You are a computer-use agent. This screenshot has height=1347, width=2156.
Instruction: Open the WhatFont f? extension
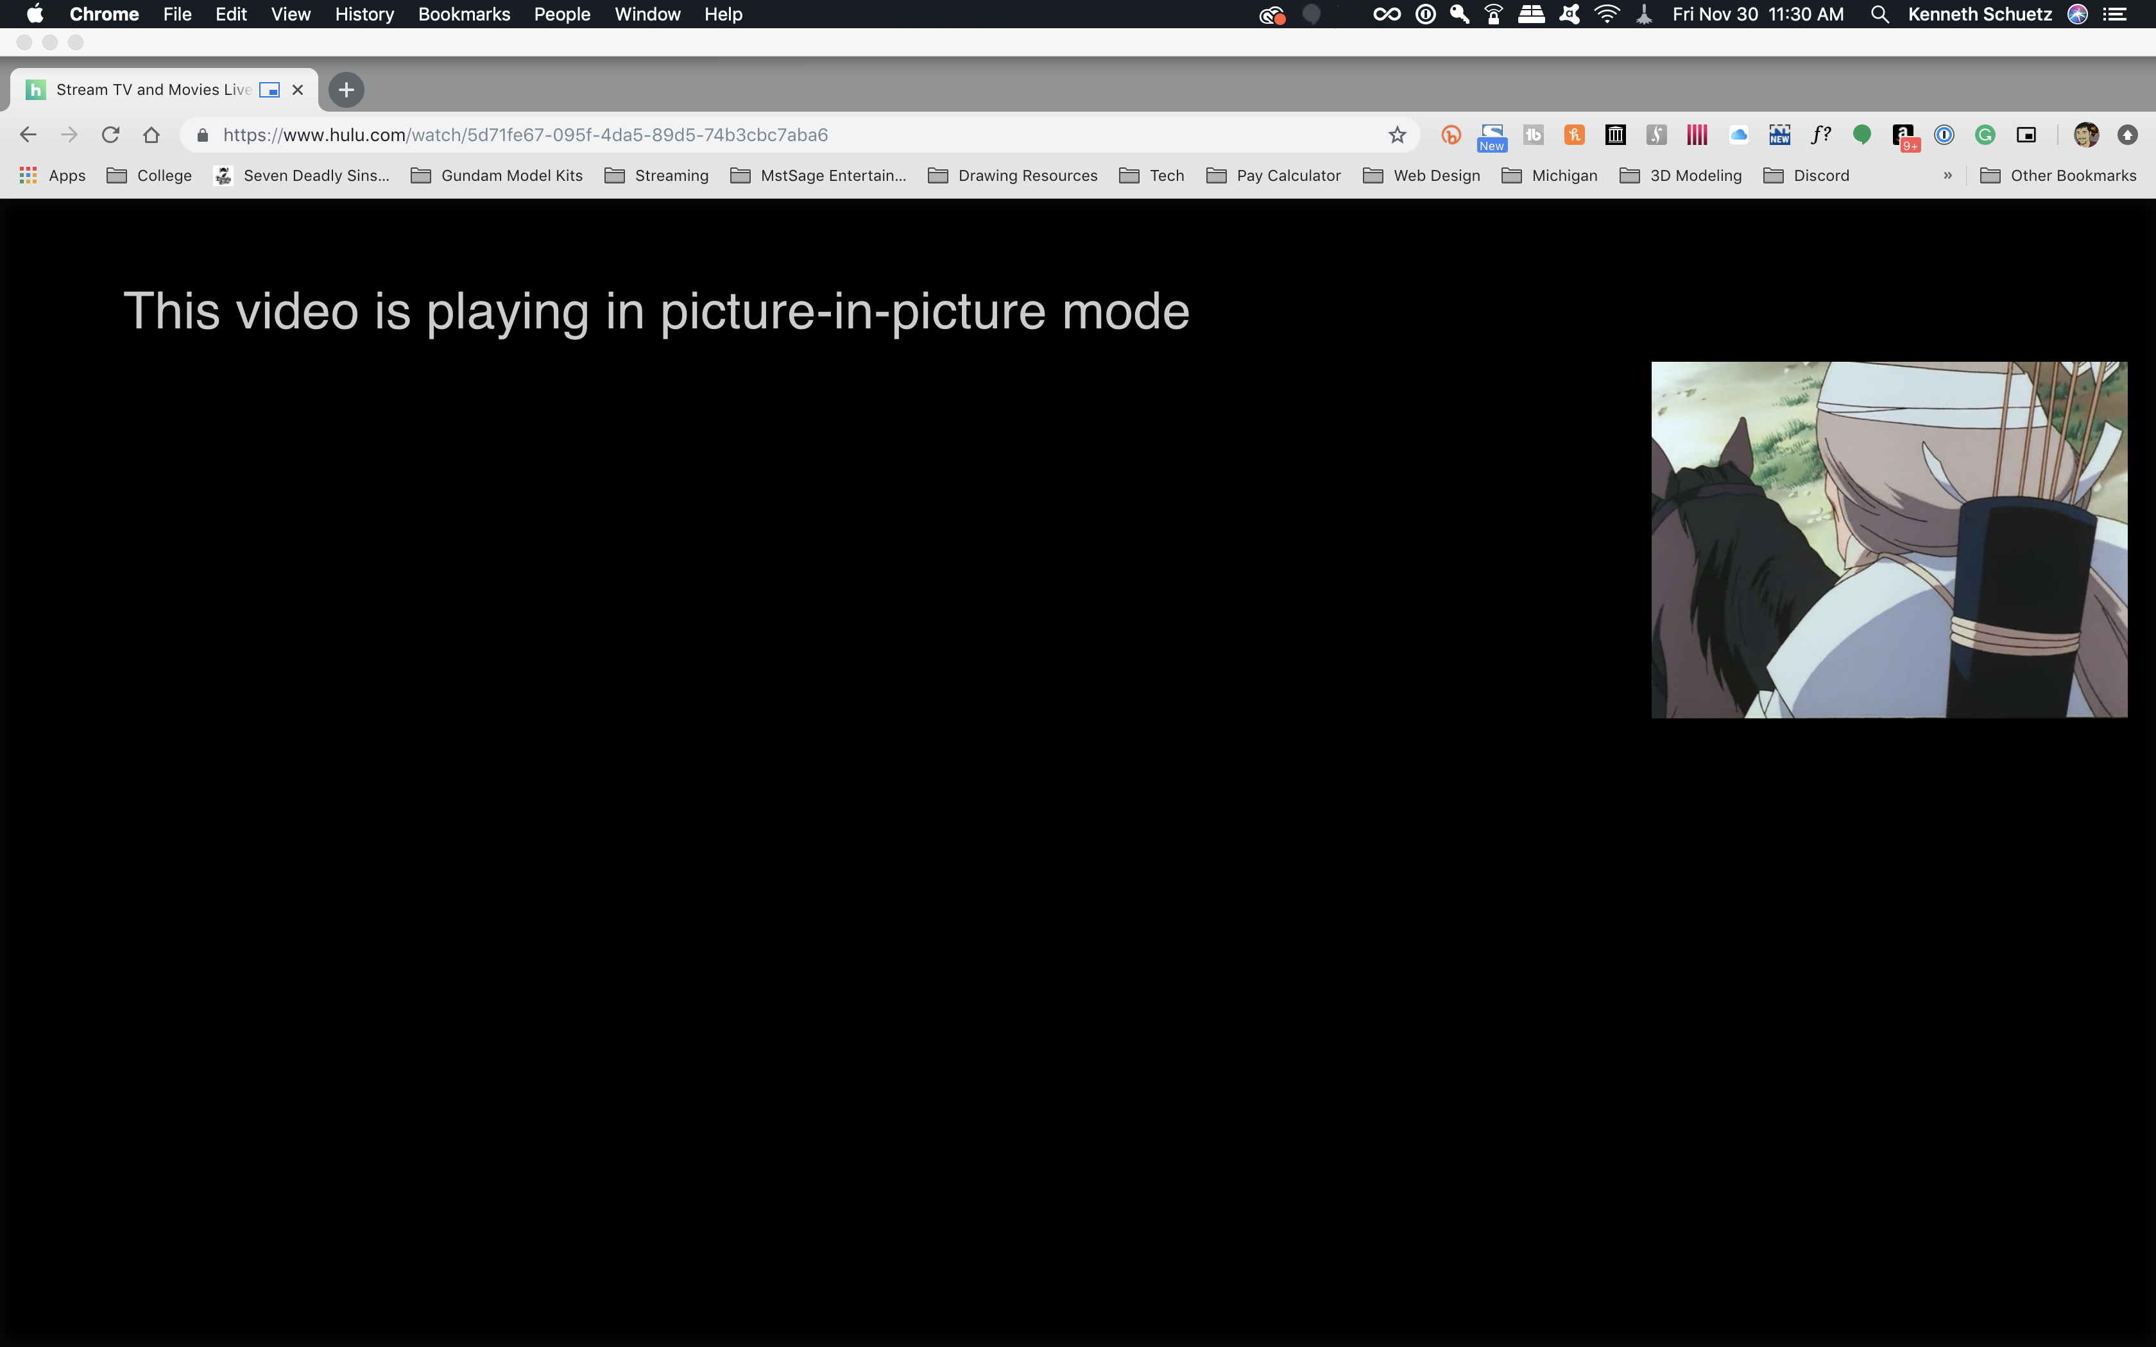click(1821, 135)
